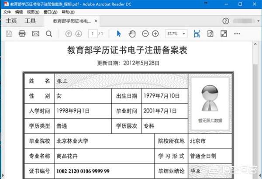Show more tools ellipsis
This screenshot has width=262, height=179.
237,34
